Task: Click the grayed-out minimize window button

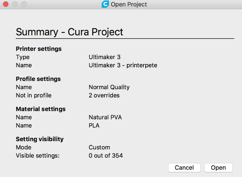Action: click(x=15, y=4)
